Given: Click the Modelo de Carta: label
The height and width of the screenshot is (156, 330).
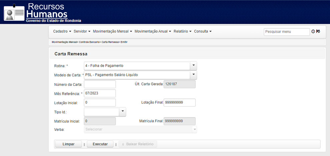Looking at the screenshot, I should [x=69, y=75].
